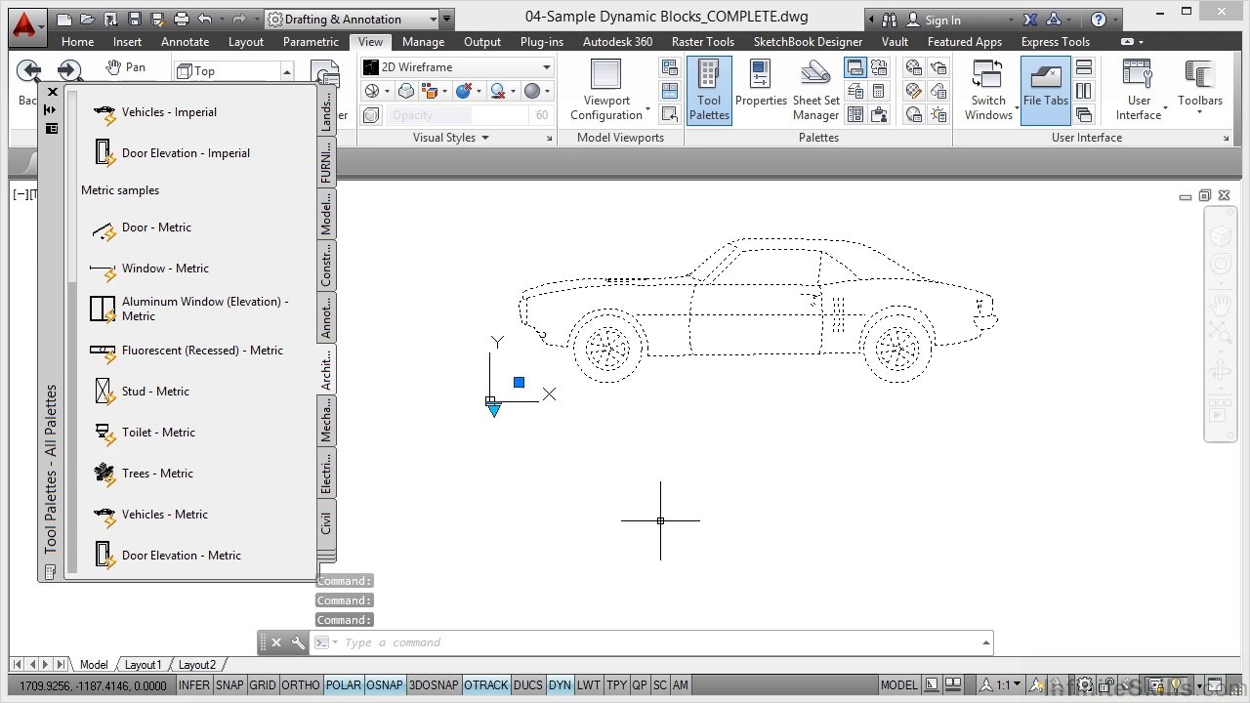Click the Help question mark icon
1250x703 pixels.
(x=1099, y=20)
